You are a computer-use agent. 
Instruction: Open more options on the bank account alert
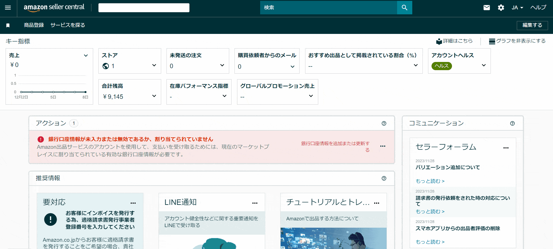382,146
